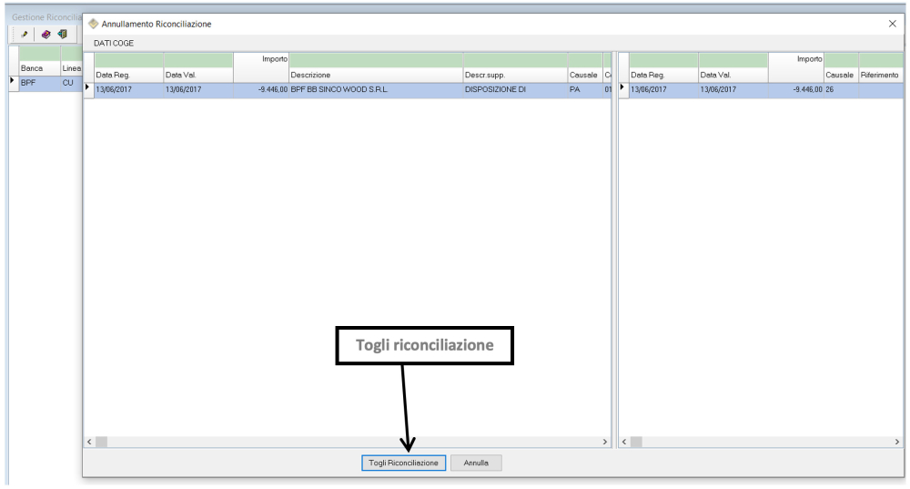Click the left grid Data Reg. column header
Viewport: 910px width, 489px height.
(127, 75)
